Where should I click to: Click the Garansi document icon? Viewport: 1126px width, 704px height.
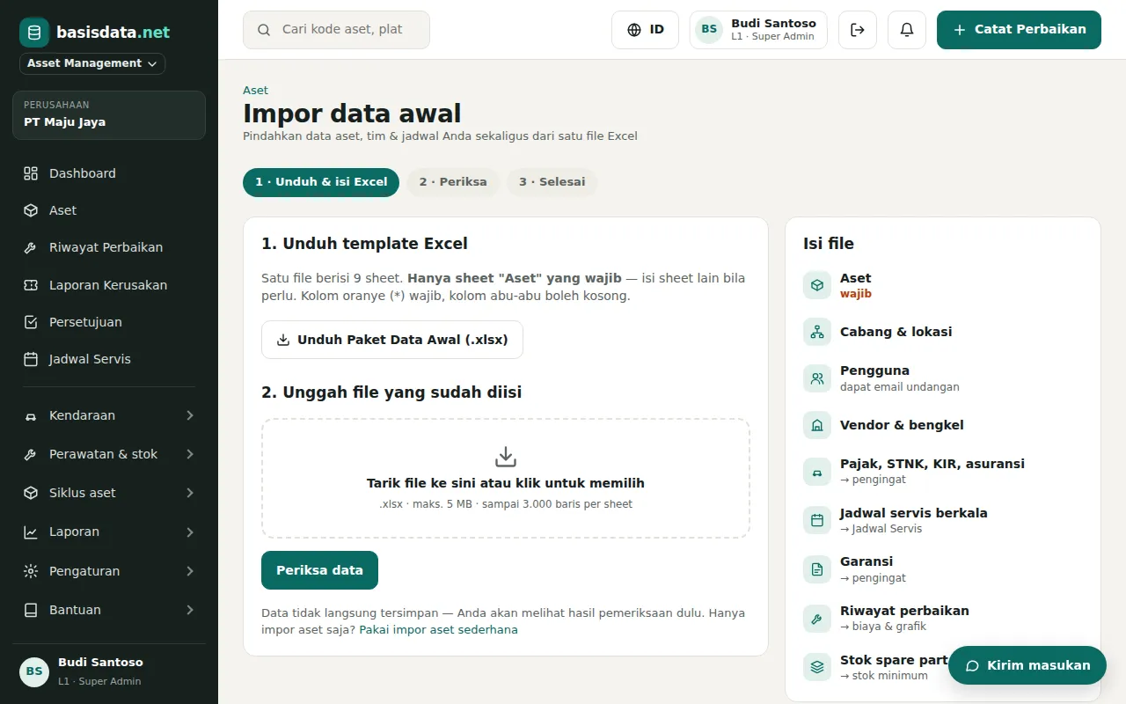click(817, 569)
